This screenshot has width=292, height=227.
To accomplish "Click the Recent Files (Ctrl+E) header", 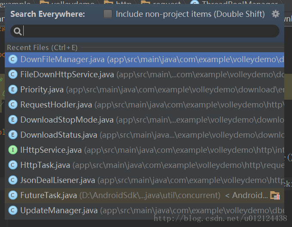I will point(42,48).
